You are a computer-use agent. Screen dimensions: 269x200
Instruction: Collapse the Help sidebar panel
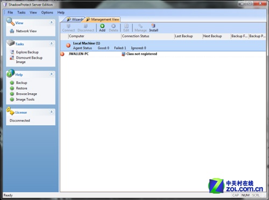coord(52,74)
